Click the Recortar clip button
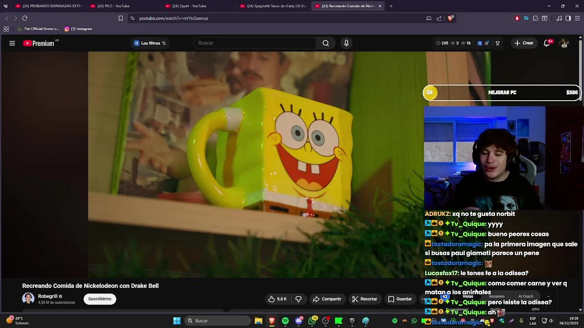 365,299
